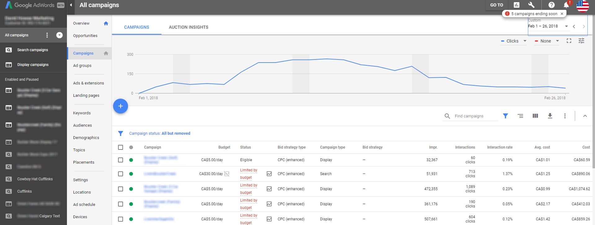Click the blue plus new campaign button

click(121, 106)
